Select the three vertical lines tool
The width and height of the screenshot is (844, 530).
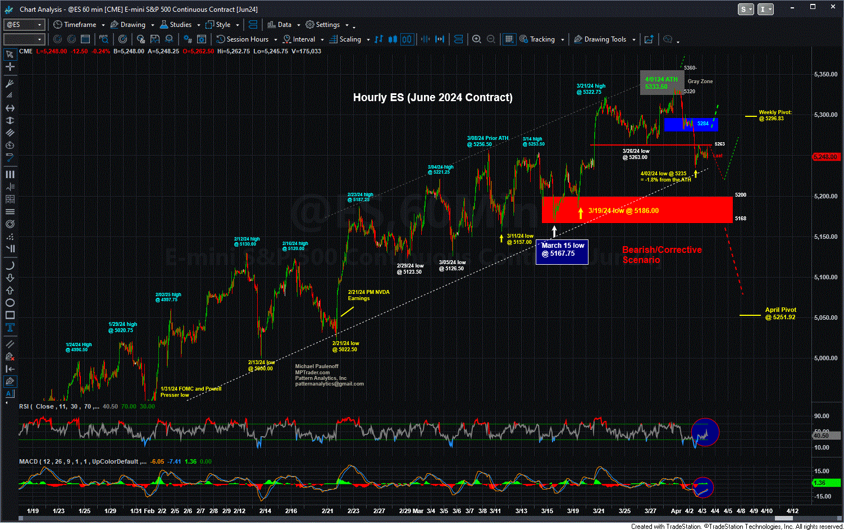pyautogui.click(x=10, y=174)
